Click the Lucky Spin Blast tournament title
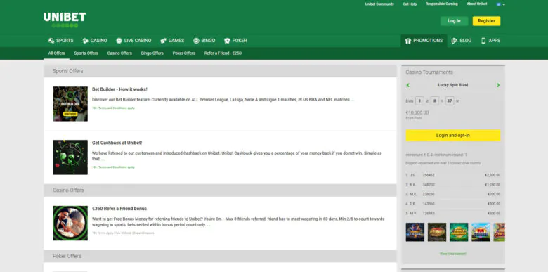This screenshot has height=272, width=548. click(453, 85)
